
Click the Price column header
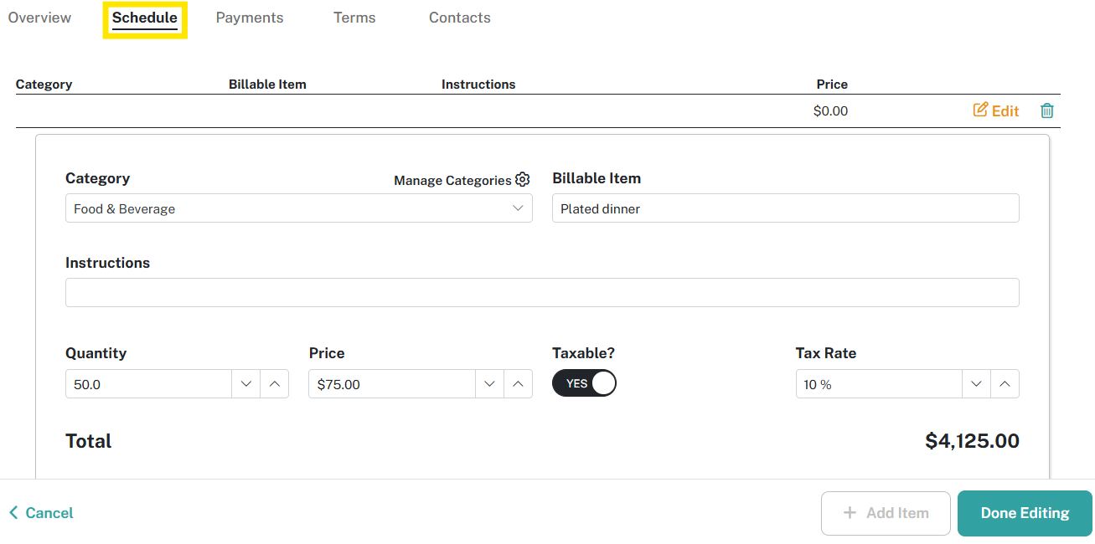coord(832,85)
